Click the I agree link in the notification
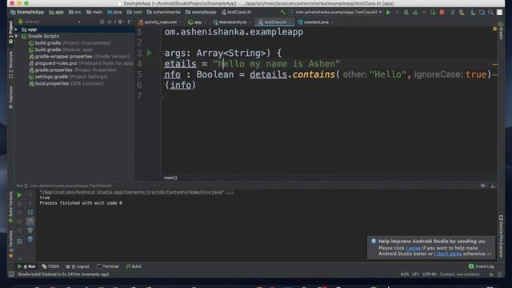This screenshot has height=288, width=512. (414, 248)
